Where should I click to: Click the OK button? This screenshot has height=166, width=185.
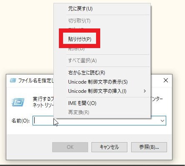(x=70, y=147)
